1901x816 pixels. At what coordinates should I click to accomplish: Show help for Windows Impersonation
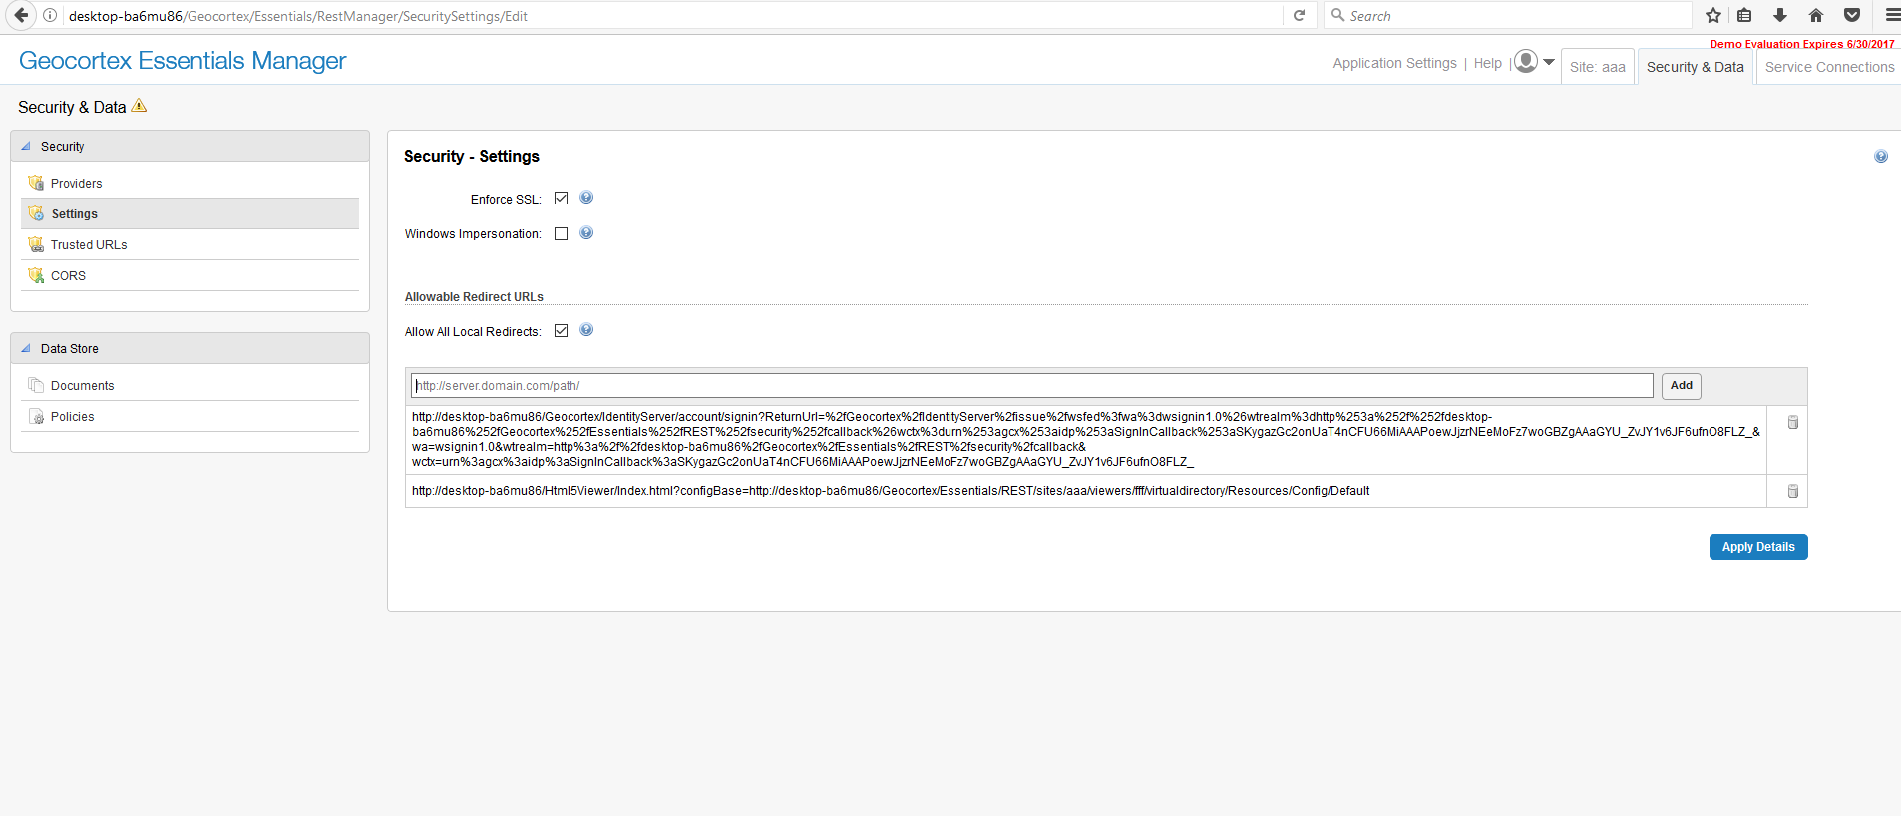click(586, 233)
